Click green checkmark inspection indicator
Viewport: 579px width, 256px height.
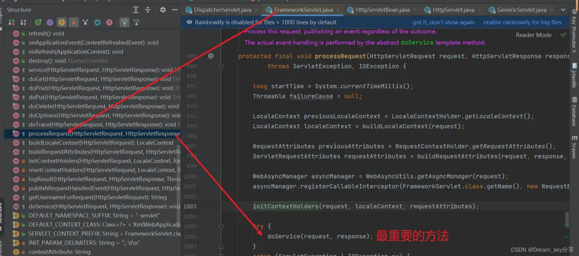(563, 35)
